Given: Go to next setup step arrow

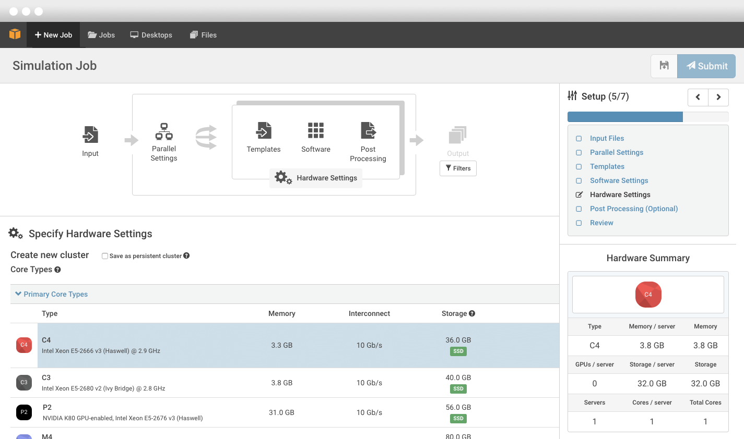Looking at the screenshot, I should coord(718,97).
